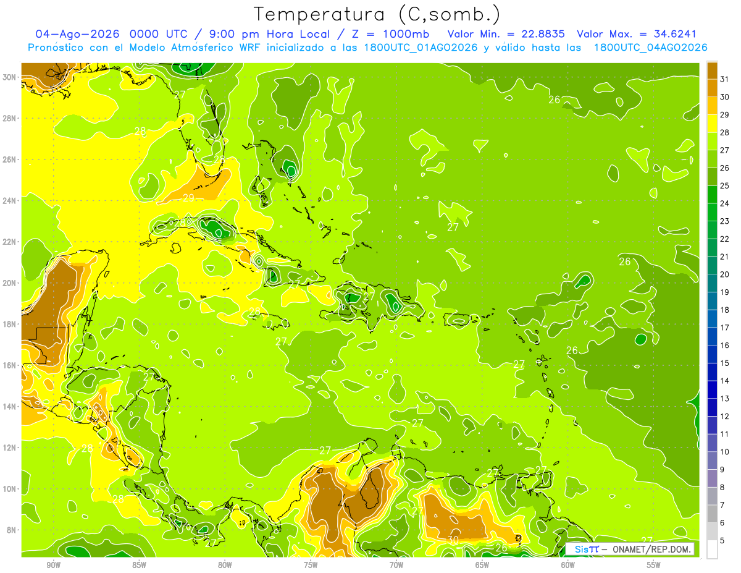
Task: Click legend value '27' on color bar
Action: pos(725,150)
